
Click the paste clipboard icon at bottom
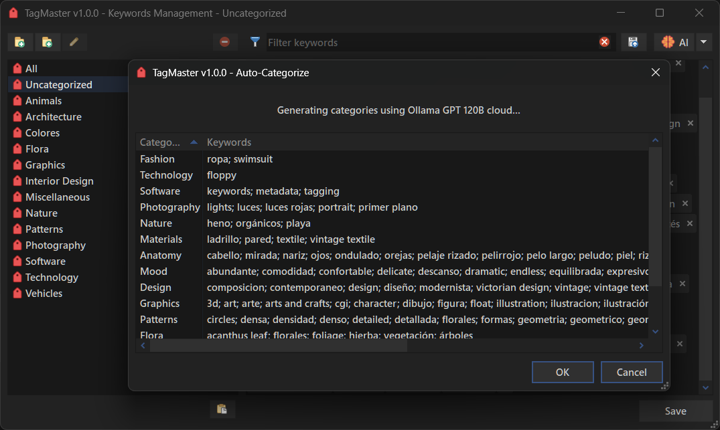[222, 409]
